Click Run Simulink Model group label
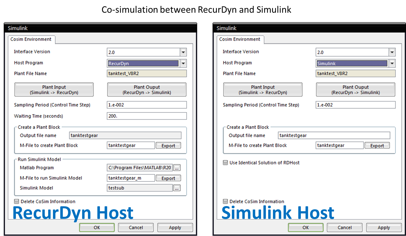The image size is (406, 236). [x=39, y=159]
